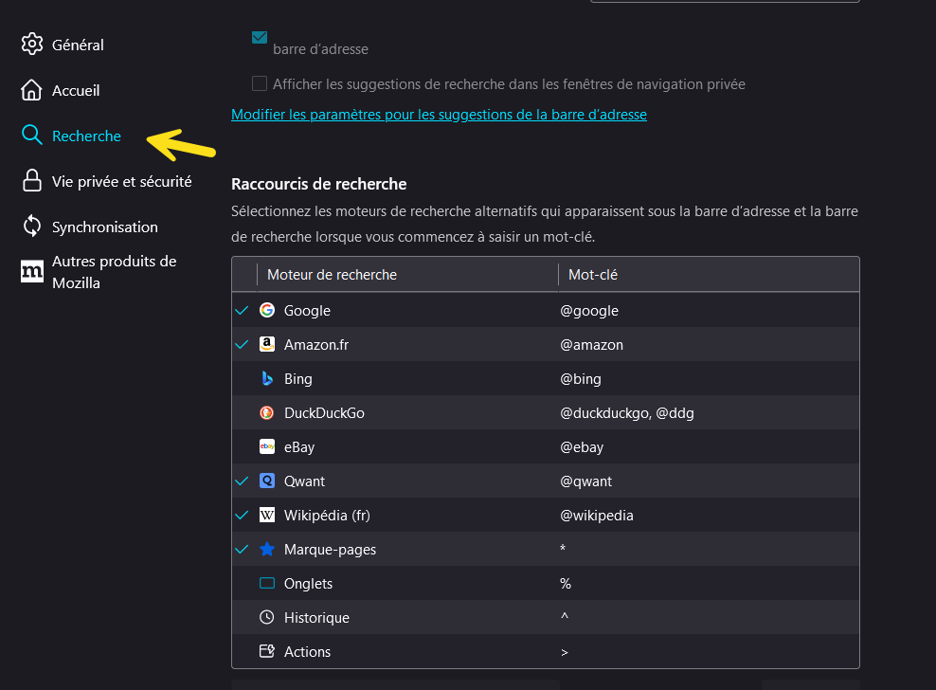Click the Wikipédia (fr) icon
Viewport: 936px width, 690px height.
[267, 516]
